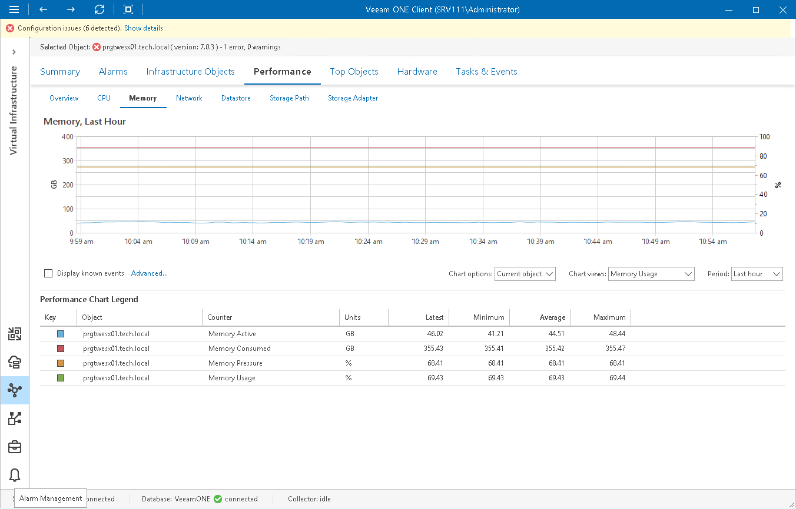The image size is (796, 509).
Task: Switch to the Summary tab
Action: (60, 72)
